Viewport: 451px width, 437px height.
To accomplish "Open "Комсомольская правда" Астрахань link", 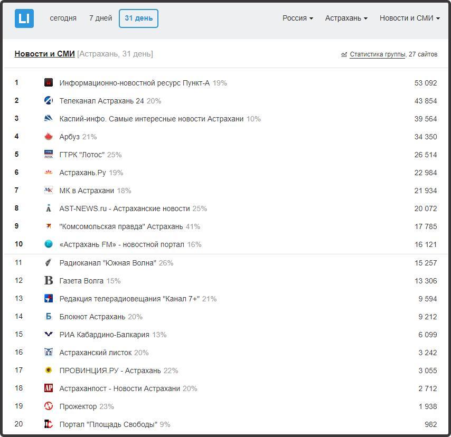I will (121, 226).
